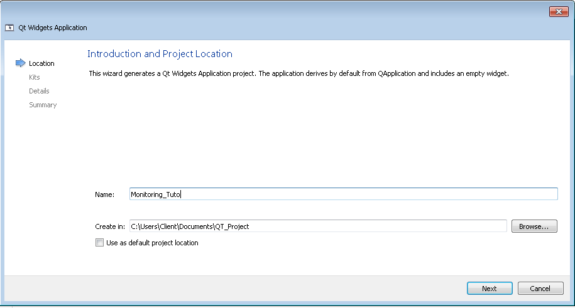Click the wizard description paragraph
Image resolution: width=575 pixels, height=308 pixels.
tap(299, 73)
